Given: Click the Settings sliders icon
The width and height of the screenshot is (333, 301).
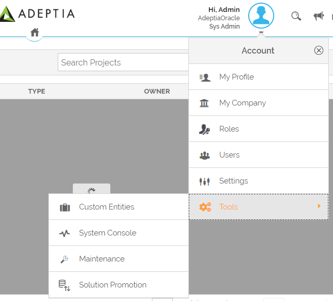Looking at the screenshot, I should (204, 181).
